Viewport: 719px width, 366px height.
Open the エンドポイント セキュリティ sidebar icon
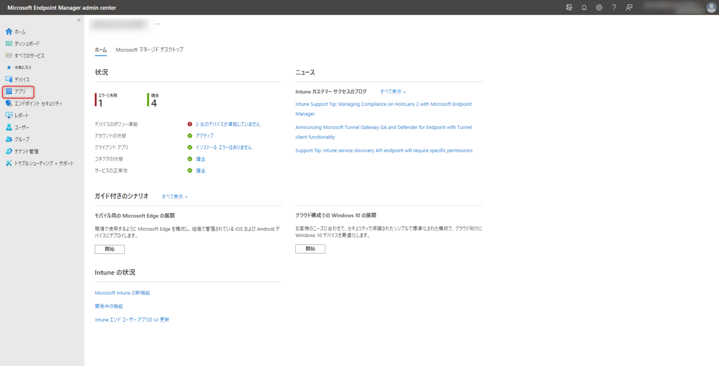[x=9, y=103]
